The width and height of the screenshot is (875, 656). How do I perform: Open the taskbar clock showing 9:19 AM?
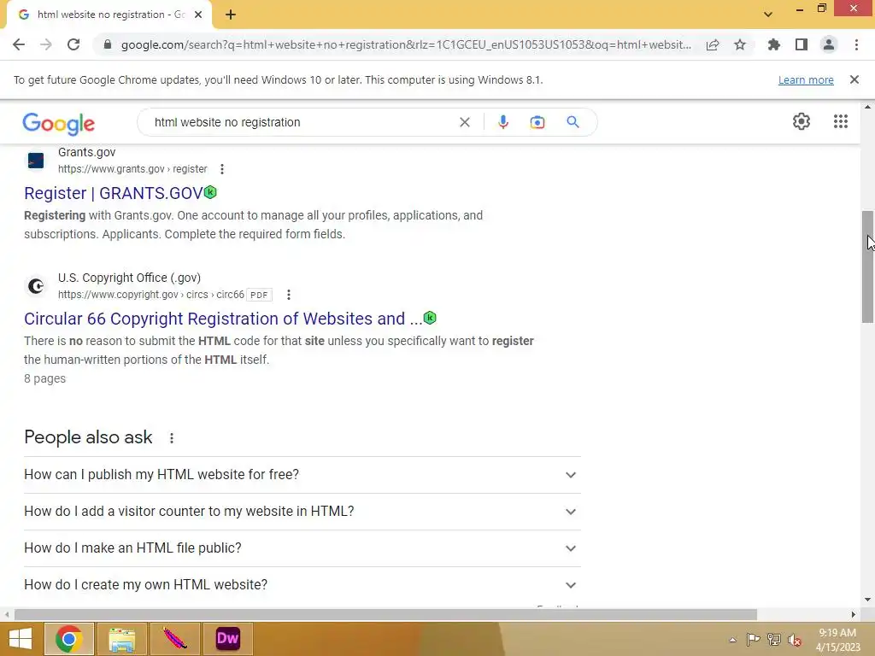click(837, 639)
